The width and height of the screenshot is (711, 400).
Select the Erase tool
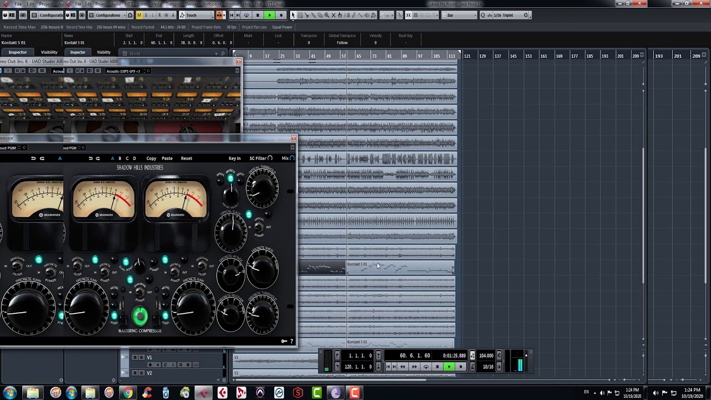click(320, 15)
